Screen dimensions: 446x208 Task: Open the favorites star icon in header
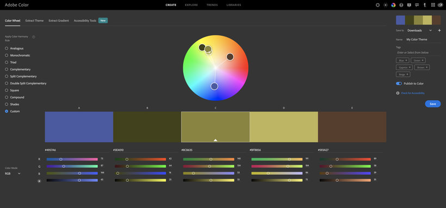click(377, 5)
